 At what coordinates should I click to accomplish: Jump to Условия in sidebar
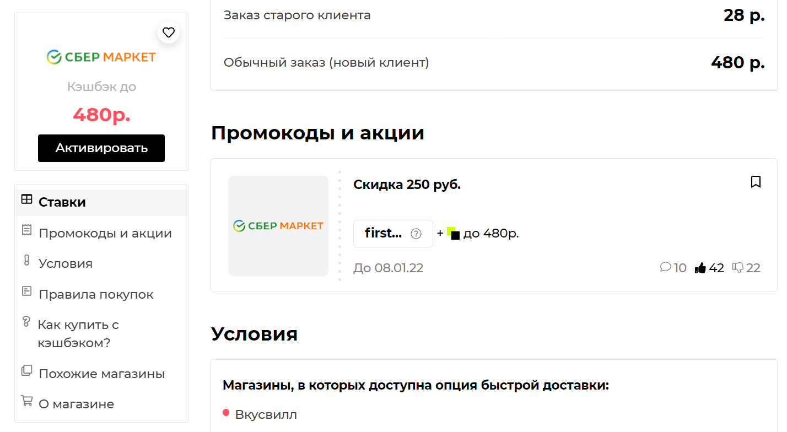pyautogui.click(x=66, y=263)
